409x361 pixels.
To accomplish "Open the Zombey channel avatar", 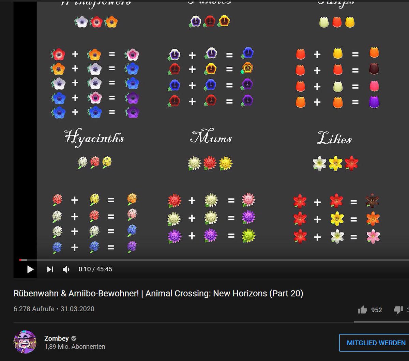I will (25, 342).
